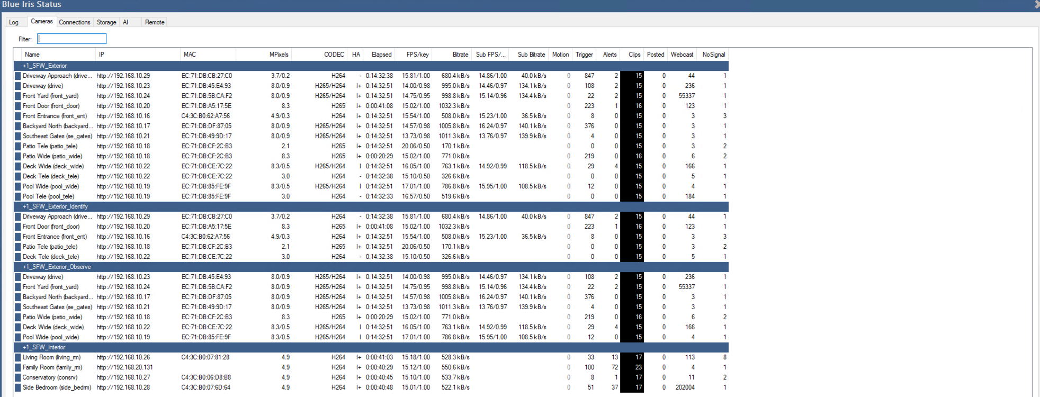Click the FPS/key value 16.57/0.50
Image resolution: width=1040 pixels, height=397 pixels.
click(416, 196)
